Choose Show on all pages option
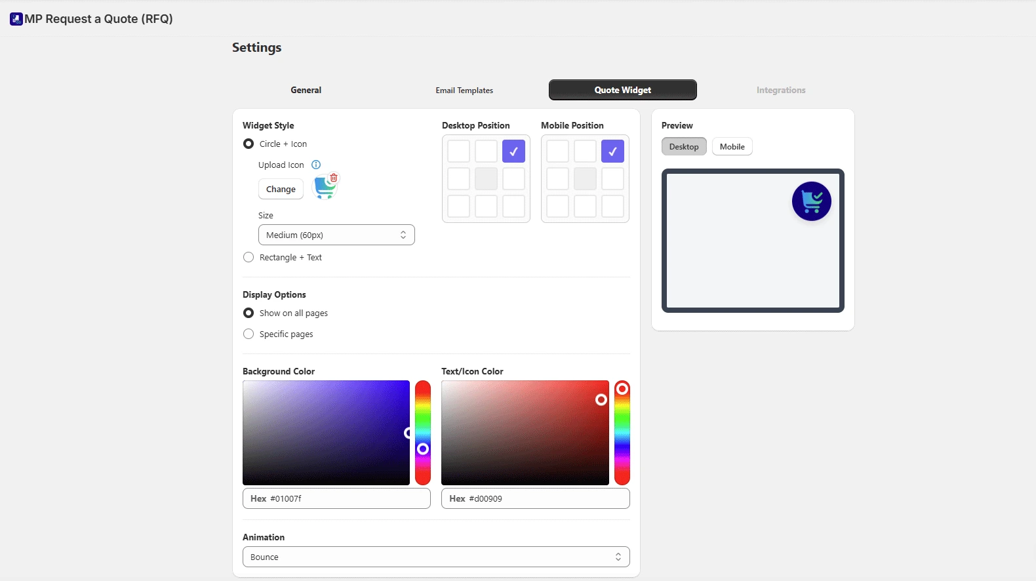 pos(249,313)
